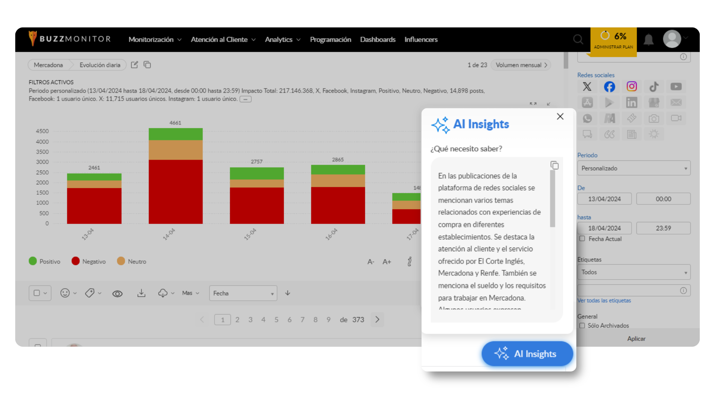This screenshot has width=715, height=402.
Task: Select the WhatsApp source icon
Action: [x=587, y=118]
